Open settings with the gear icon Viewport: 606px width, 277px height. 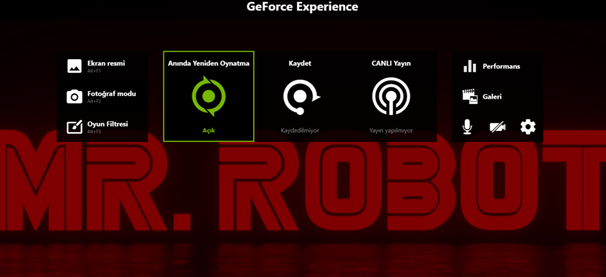pyautogui.click(x=527, y=126)
